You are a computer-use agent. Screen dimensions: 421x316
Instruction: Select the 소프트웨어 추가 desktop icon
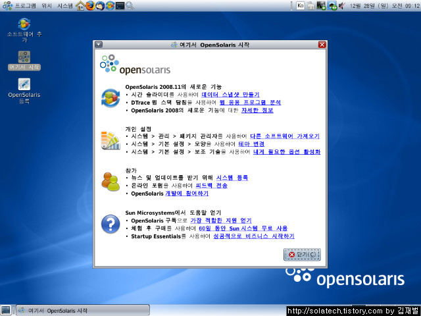(24, 30)
